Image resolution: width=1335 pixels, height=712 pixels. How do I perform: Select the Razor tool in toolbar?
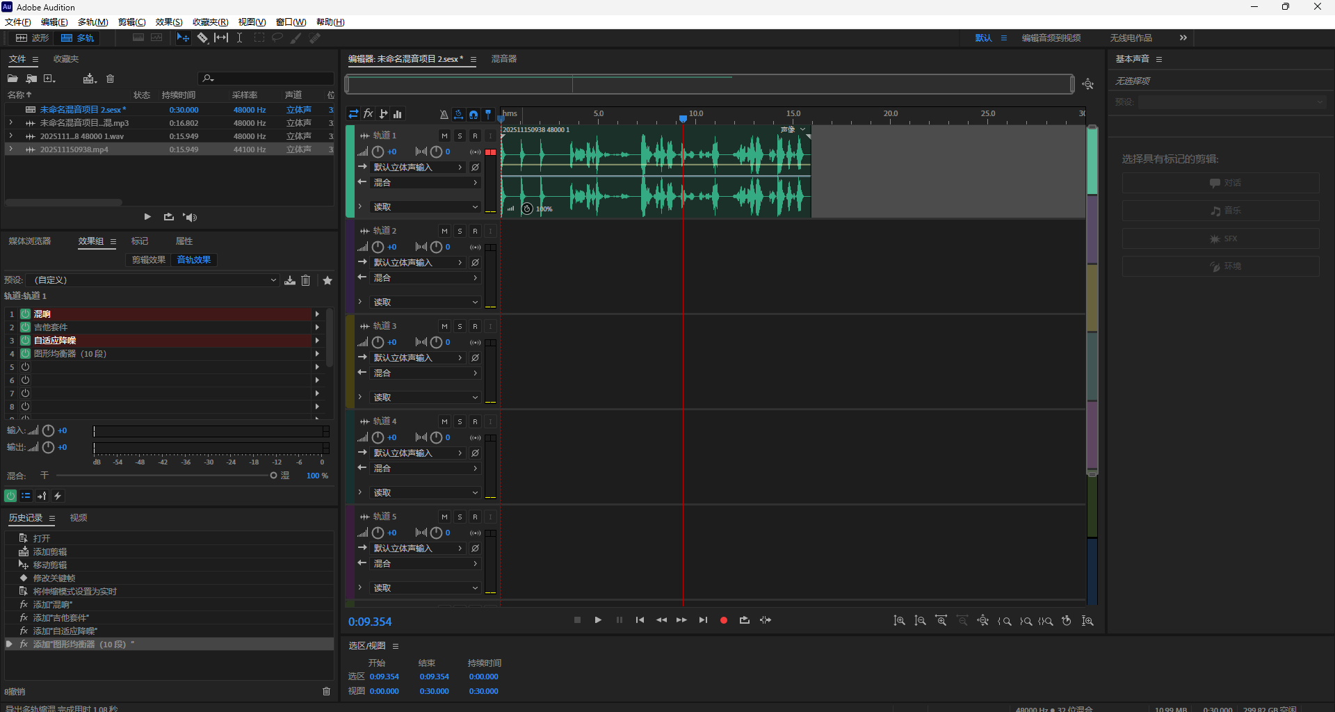pos(202,38)
